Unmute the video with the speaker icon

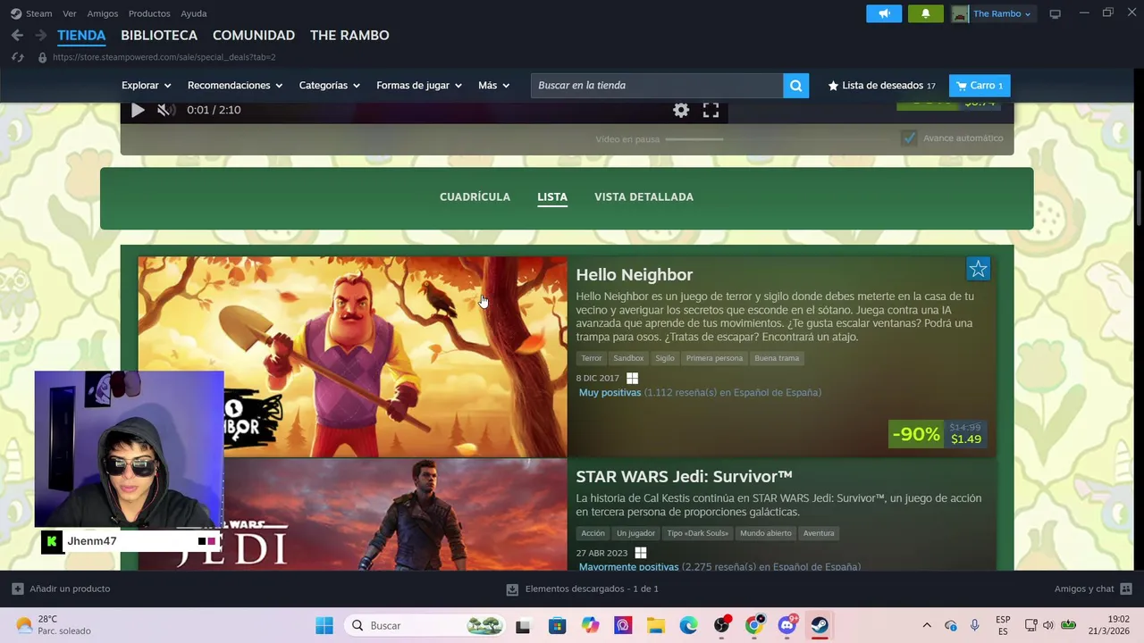(x=165, y=110)
